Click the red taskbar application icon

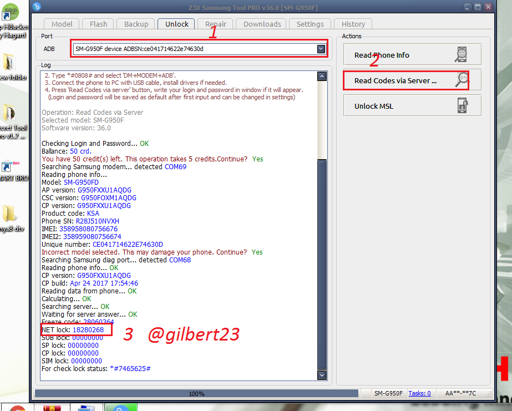52,408
